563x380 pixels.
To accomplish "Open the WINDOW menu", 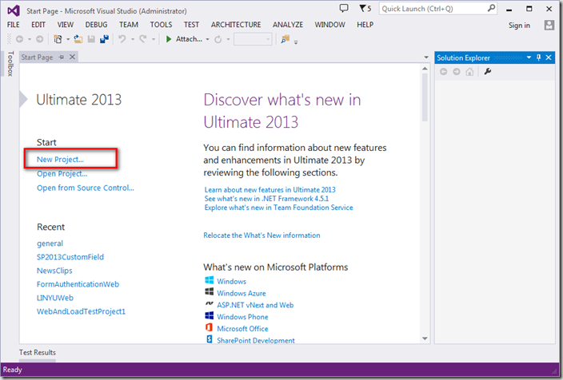I will tap(330, 25).
